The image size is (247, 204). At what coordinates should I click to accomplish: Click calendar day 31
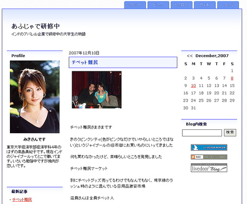click(x=193, y=108)
